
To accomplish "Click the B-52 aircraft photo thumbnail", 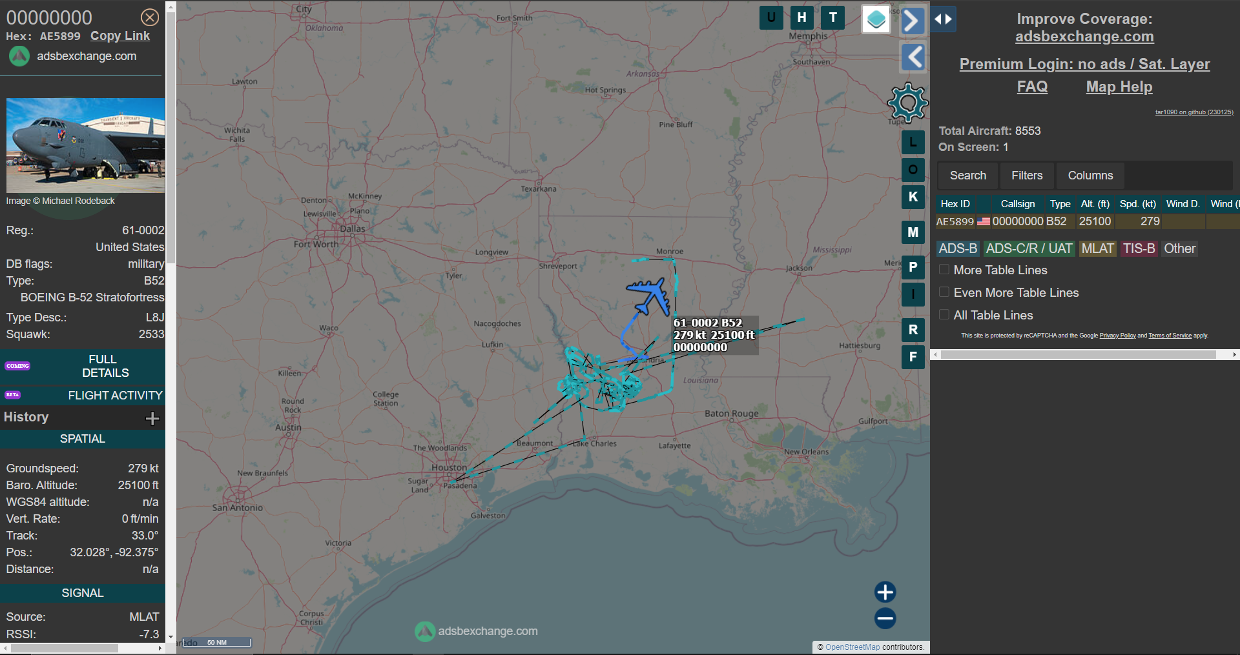I will (85, 145).
